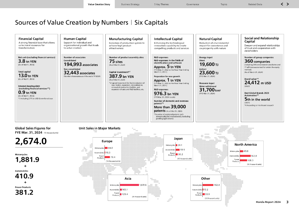Click the Financial Capital card heading
Screen dimensions: 299x211
pyautogui.click(x=31, y=39)
